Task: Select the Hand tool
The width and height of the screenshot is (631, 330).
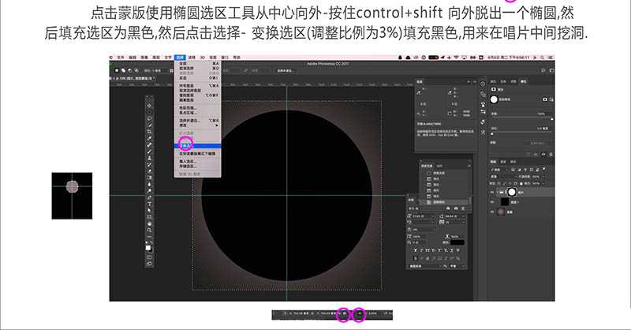Action: pos(149,223)
